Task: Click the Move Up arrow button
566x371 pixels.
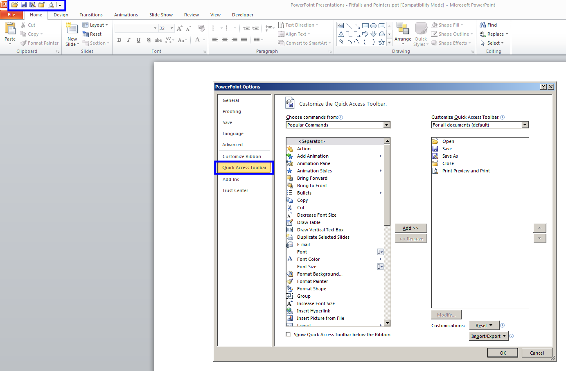Action: (x=540, y=228)
